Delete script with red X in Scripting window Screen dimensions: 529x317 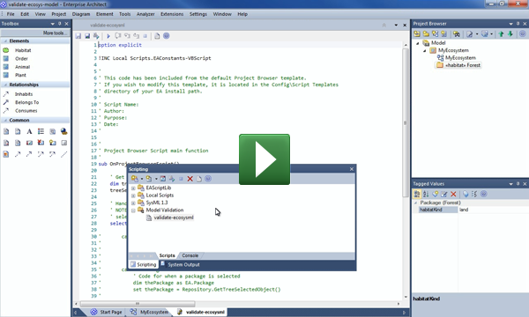[190, 179]
